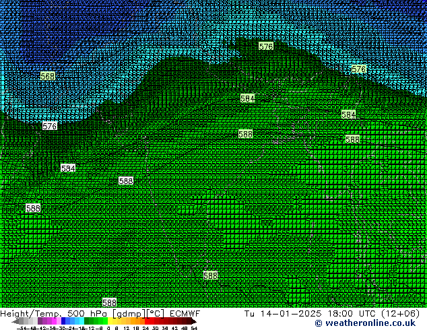Click the legend value '54' at right end
The width and height of the screenshot is (427, 330).
(x=194, y=328)
